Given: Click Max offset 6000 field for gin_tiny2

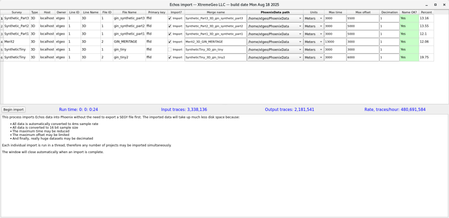Looking at the screenshot, I should [x=363, y=57].
